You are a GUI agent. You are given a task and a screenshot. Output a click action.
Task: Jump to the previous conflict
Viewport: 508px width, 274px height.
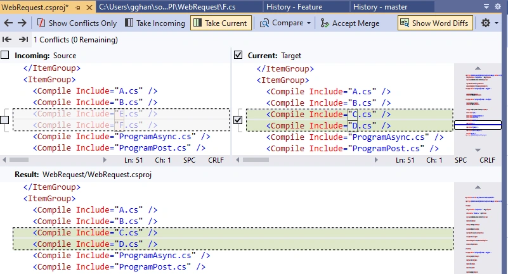(x=7, y=39)
